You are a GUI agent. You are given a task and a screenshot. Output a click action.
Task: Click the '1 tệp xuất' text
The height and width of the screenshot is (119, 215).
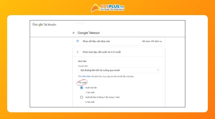pyautogui.click(x=90, y=93)
